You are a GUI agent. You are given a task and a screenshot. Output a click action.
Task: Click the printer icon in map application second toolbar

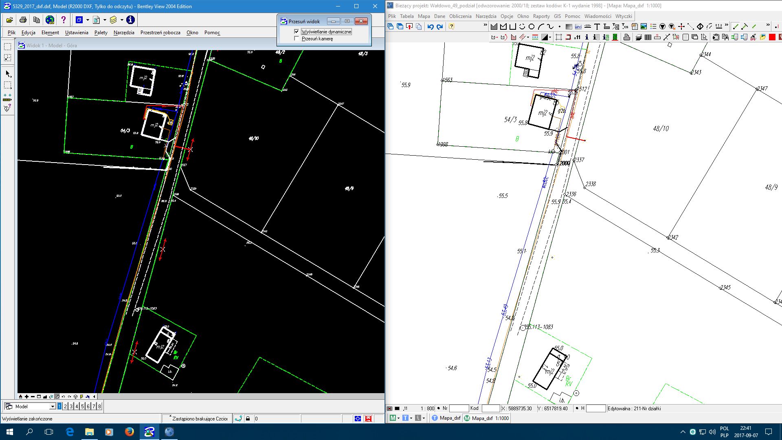tap(626, 37)
